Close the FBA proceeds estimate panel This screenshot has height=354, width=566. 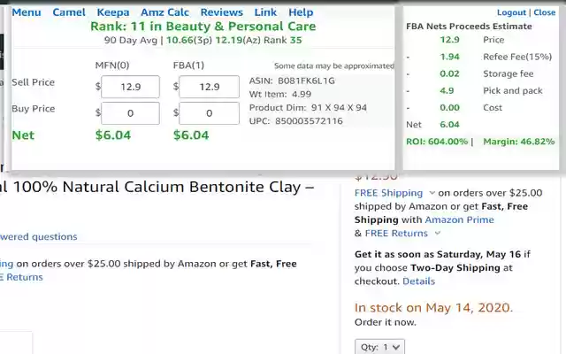click(545, 13)
